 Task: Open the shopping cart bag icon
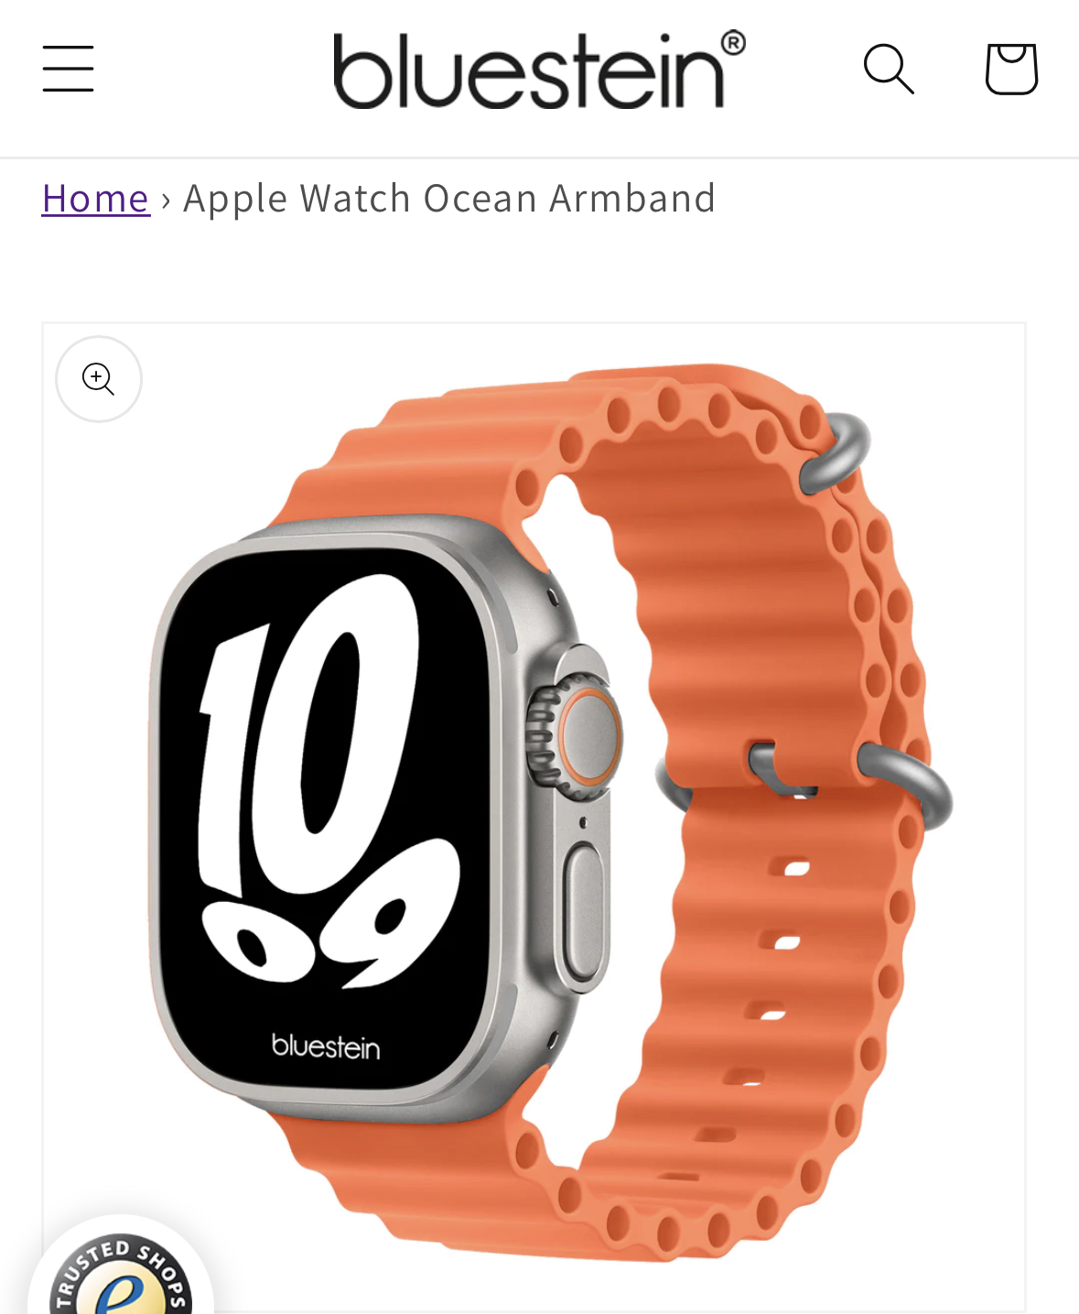point(1011,69)
